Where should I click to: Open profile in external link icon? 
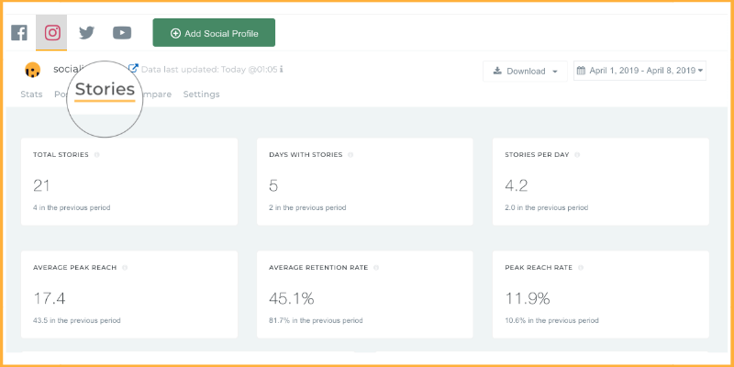pos(133,68)
